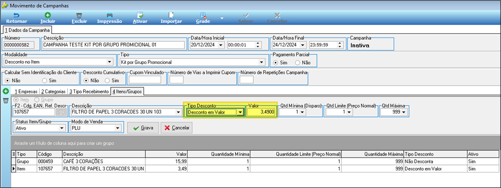Click the Não Desconta cell

coord(435,161)
